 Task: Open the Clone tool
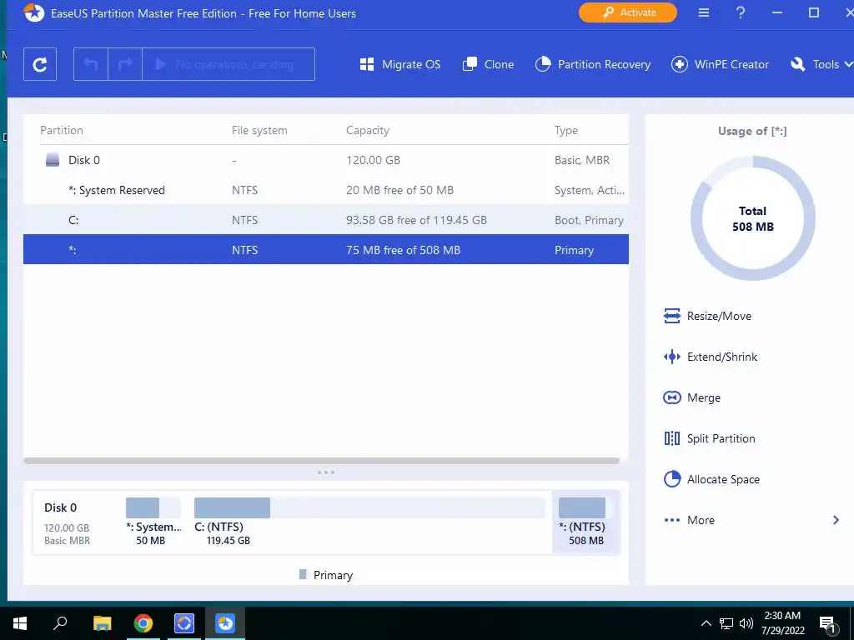pyautogui.click(x=488, y=64)
